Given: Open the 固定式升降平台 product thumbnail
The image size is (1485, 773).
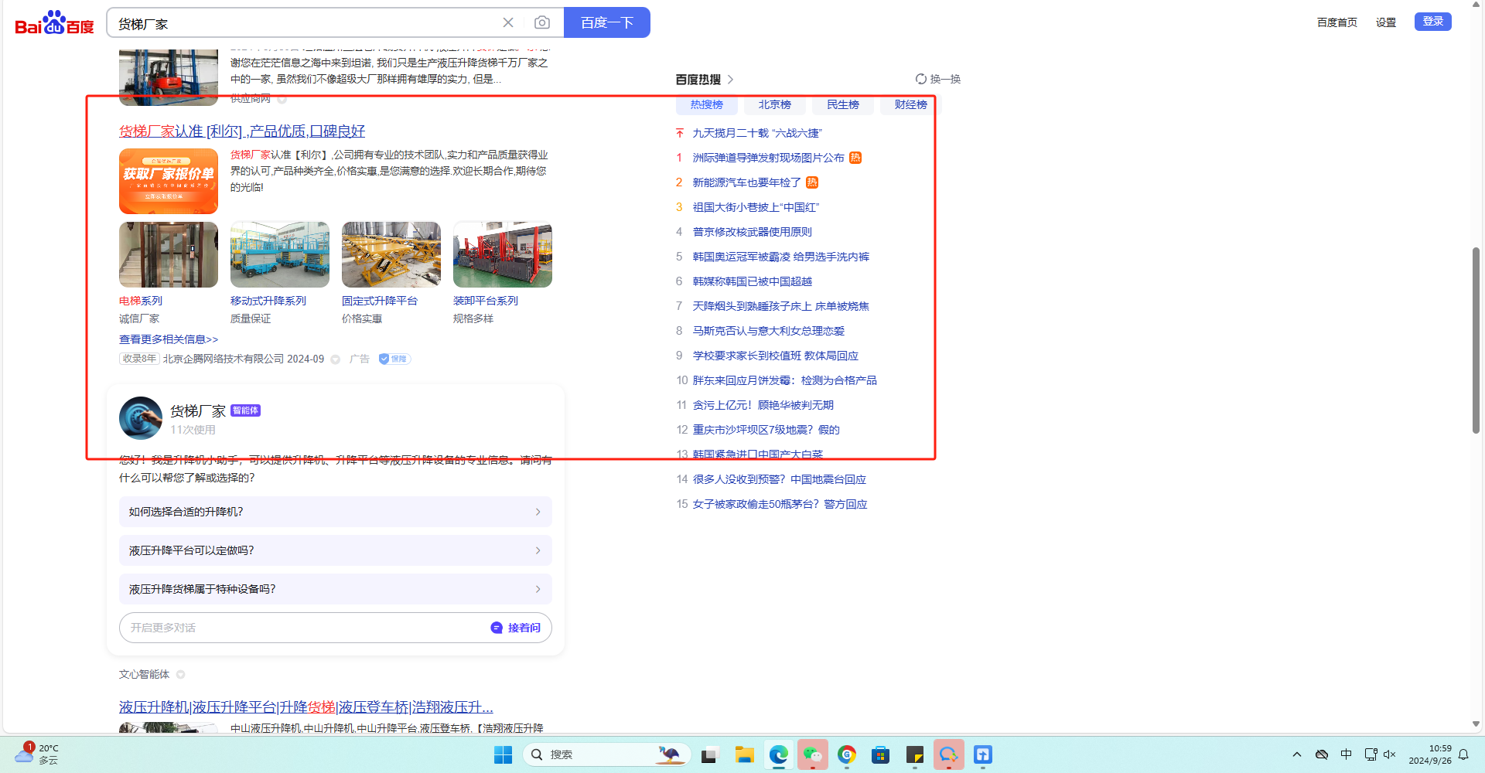Looking at the screenshot, I should coord(391,255).
